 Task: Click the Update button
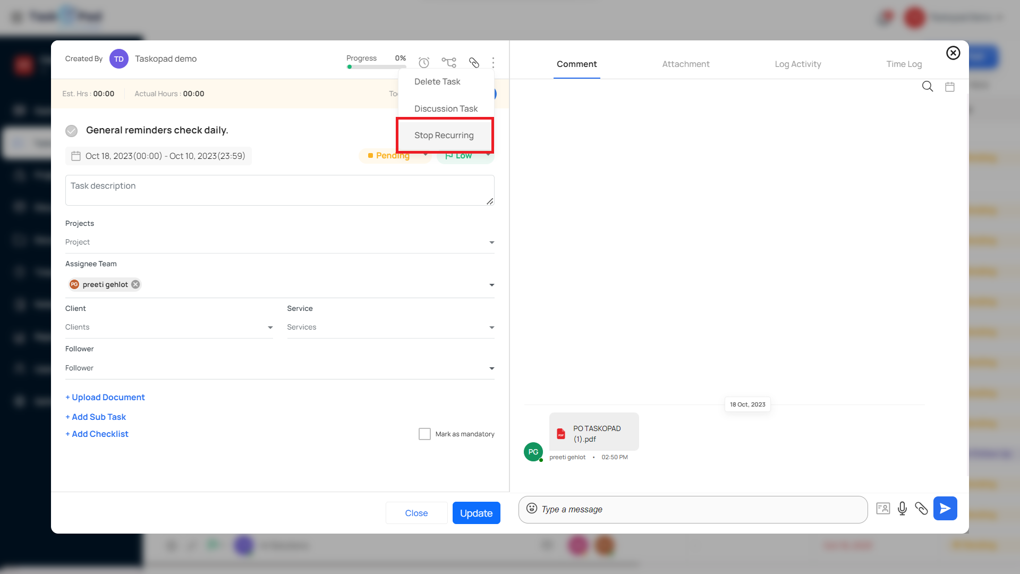point(476,513)
